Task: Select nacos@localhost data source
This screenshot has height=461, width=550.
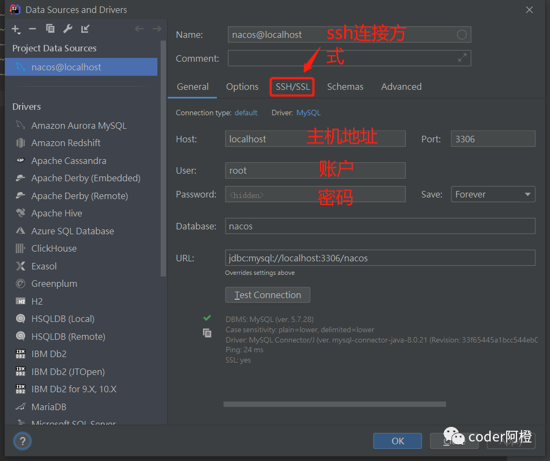Action: click(81, 67)
